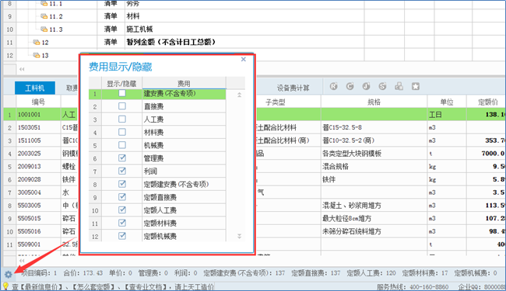The height and width of the screenshot is (291, 506).
Task: Click the 单位 column header
Action: (447, 102)
